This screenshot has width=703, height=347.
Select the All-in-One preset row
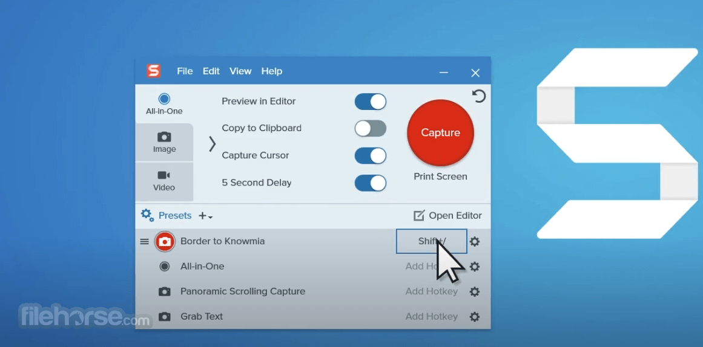tap(312, 267)
